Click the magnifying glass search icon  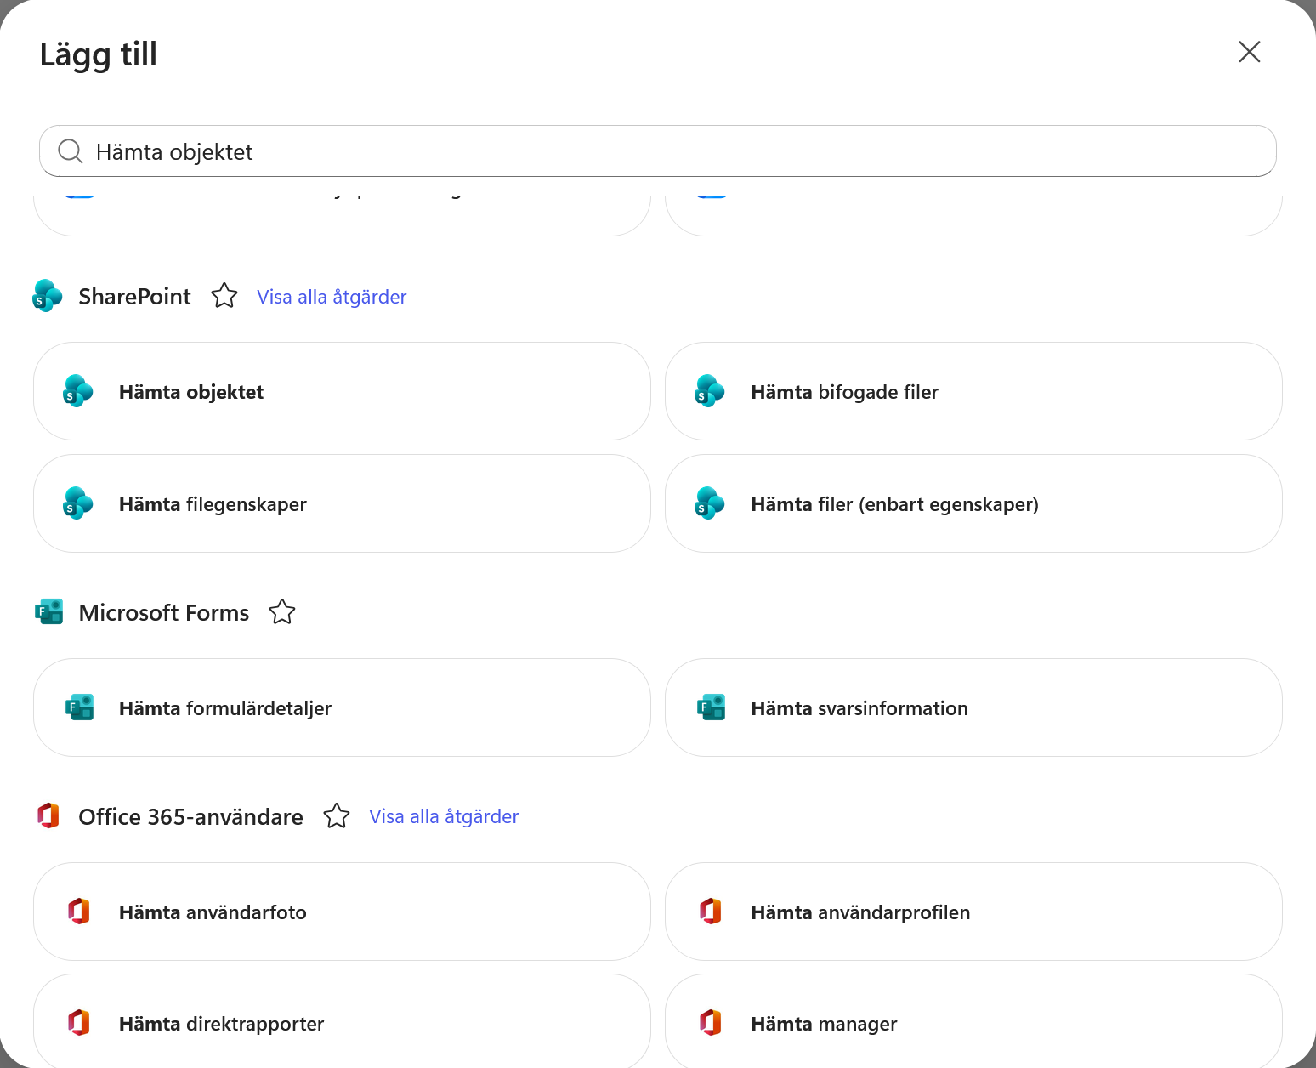[71, 151]
